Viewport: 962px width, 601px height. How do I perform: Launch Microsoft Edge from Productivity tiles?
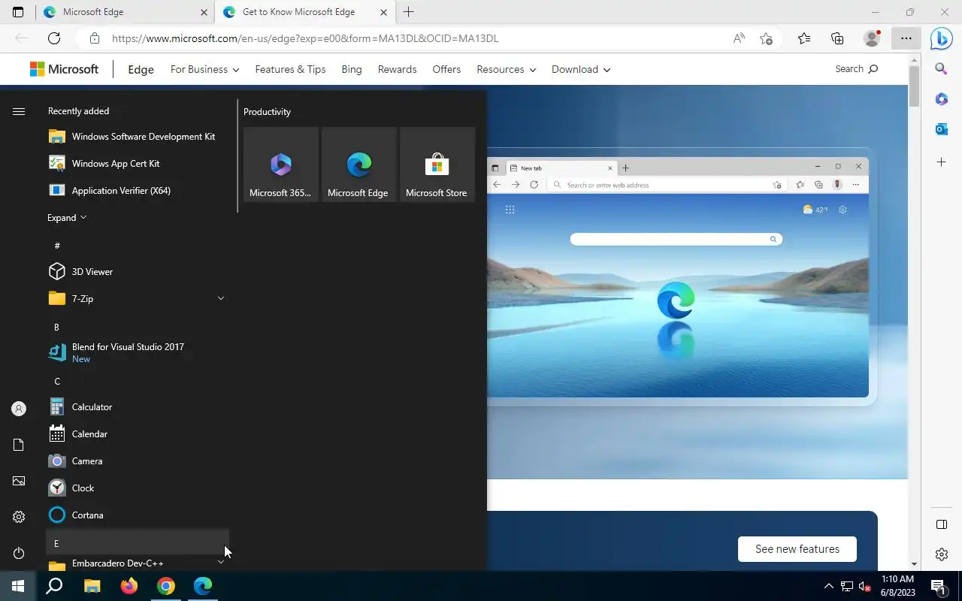point(359,165)
